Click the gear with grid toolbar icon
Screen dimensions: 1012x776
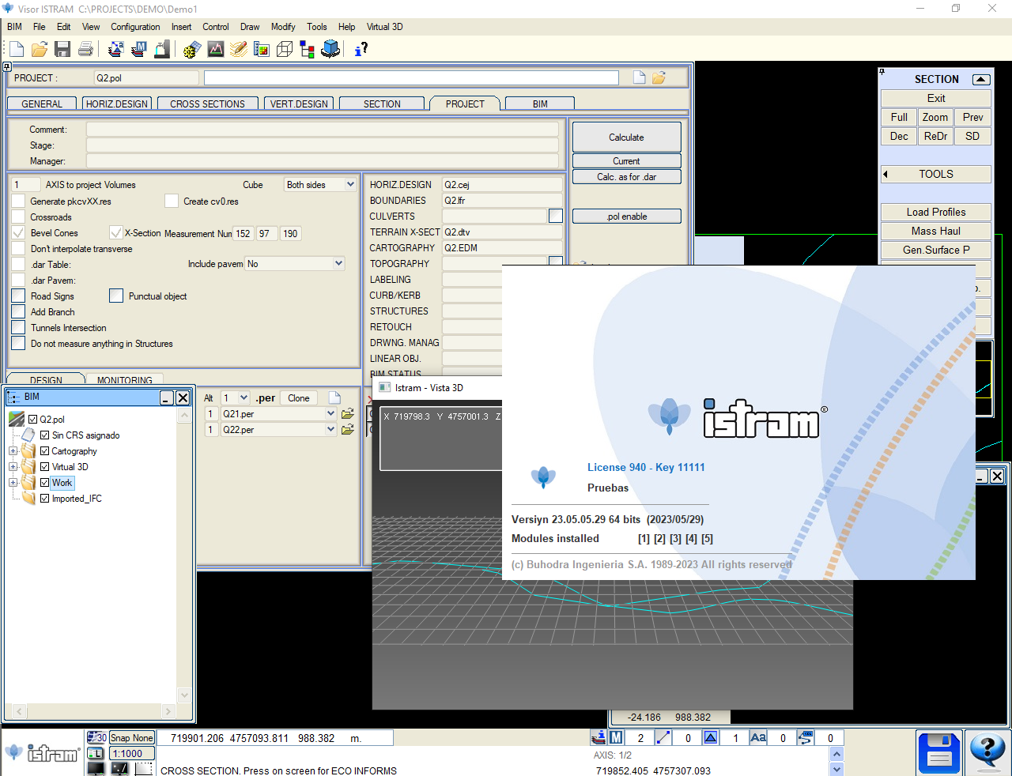pos(191,49)
